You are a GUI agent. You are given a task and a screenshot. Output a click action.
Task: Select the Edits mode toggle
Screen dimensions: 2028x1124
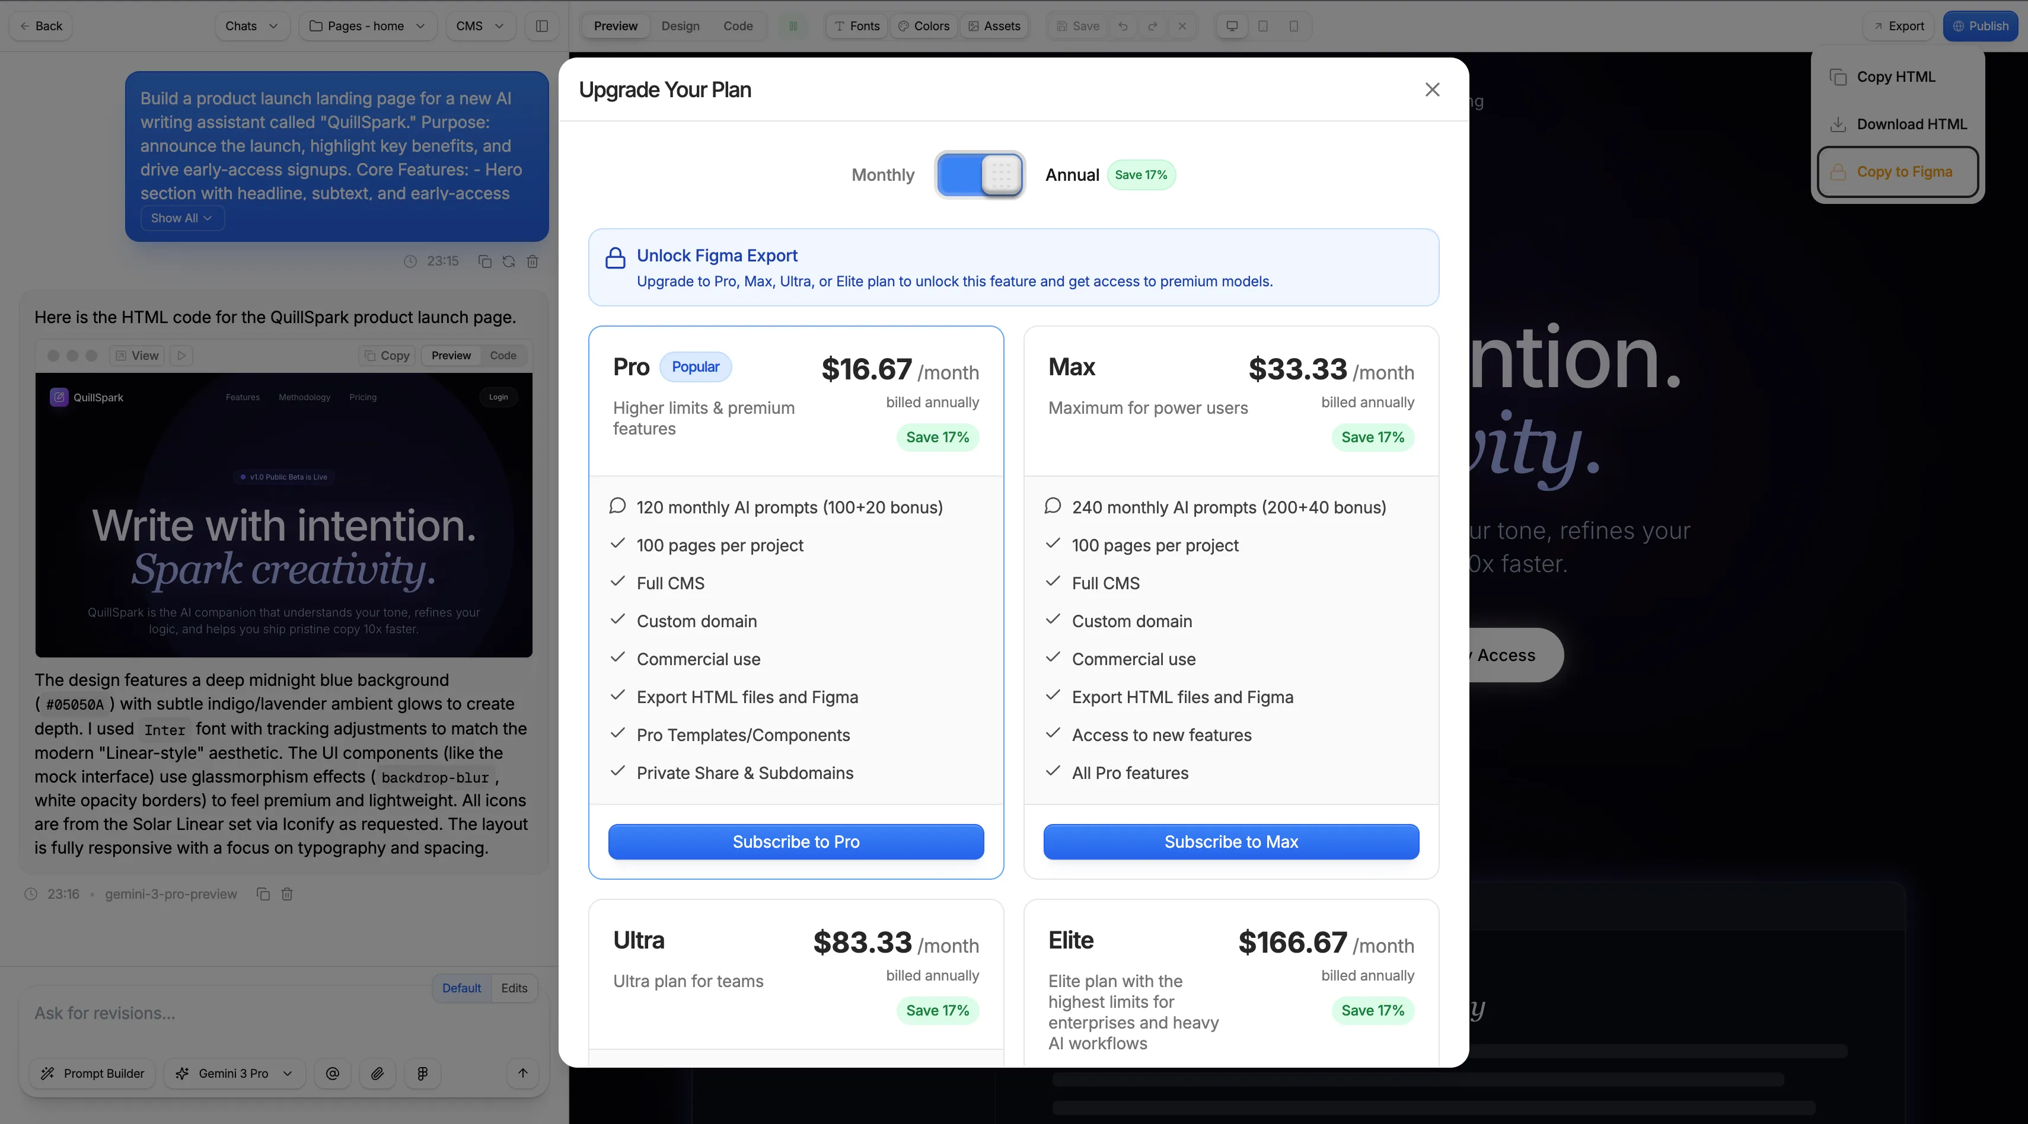514,988
